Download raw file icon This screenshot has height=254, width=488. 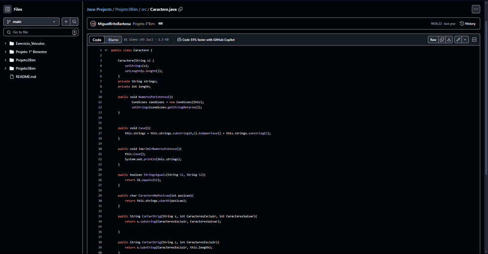click(x=449, y=40)
